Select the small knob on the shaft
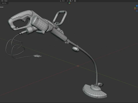Image resolution: width=138 pixels, height=103 pixels. 76,49
